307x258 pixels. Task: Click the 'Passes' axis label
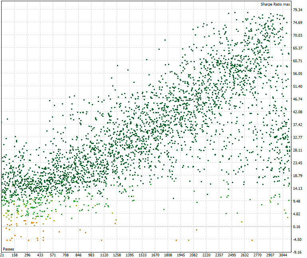tap(8, 249)
